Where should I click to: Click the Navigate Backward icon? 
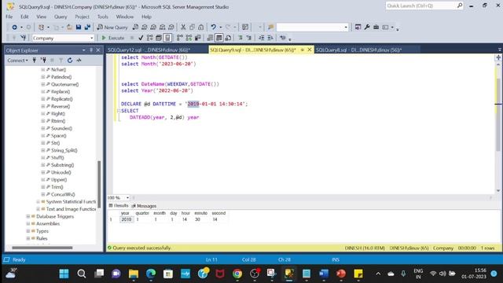point(14,28)
